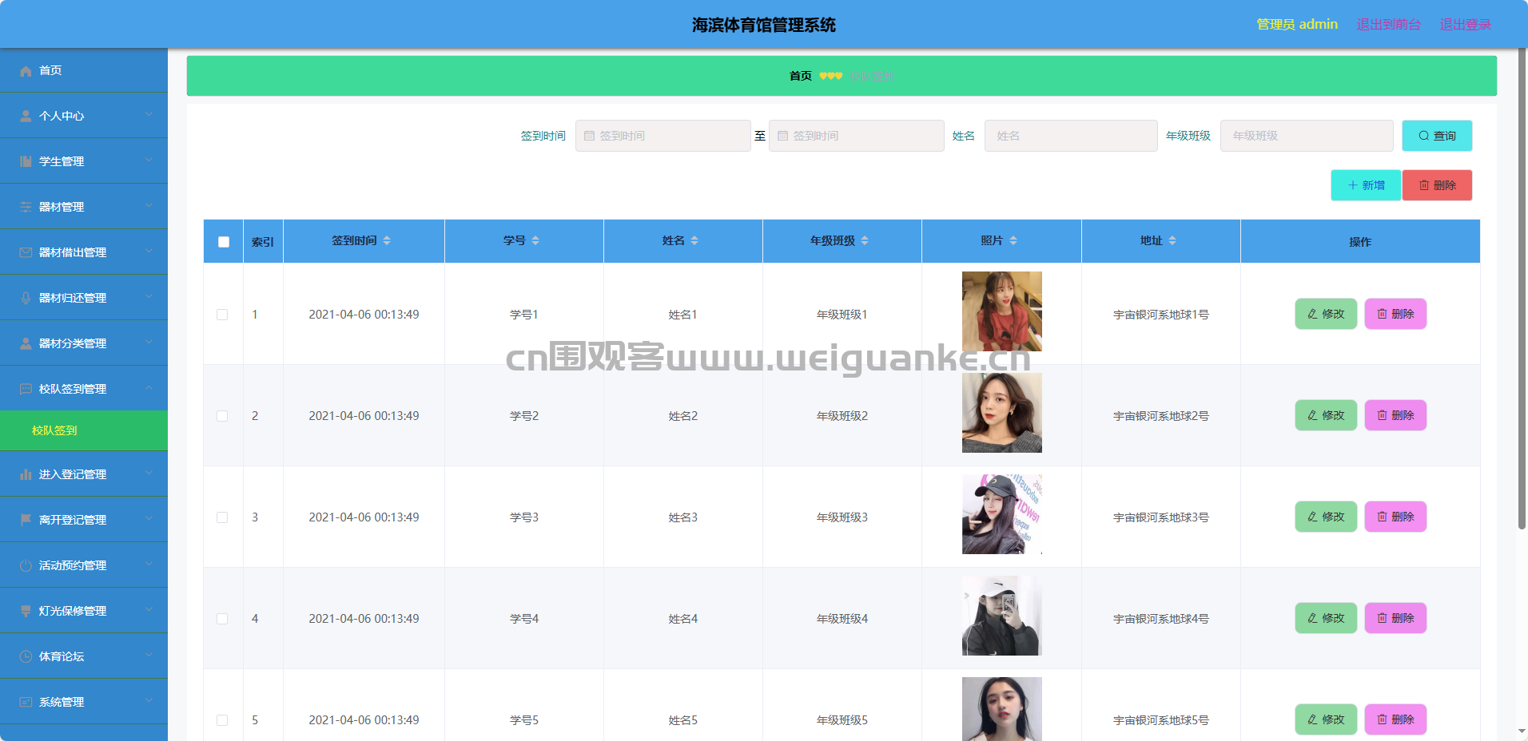
Task: Click the envelope icon beside 器材借出管理
Action: tap(26, 253)
